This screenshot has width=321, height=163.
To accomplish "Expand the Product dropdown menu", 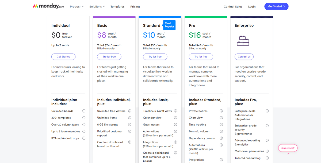I will coord(77,6).
